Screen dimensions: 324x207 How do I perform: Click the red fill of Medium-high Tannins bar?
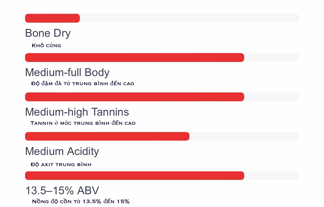coord(134,97)
